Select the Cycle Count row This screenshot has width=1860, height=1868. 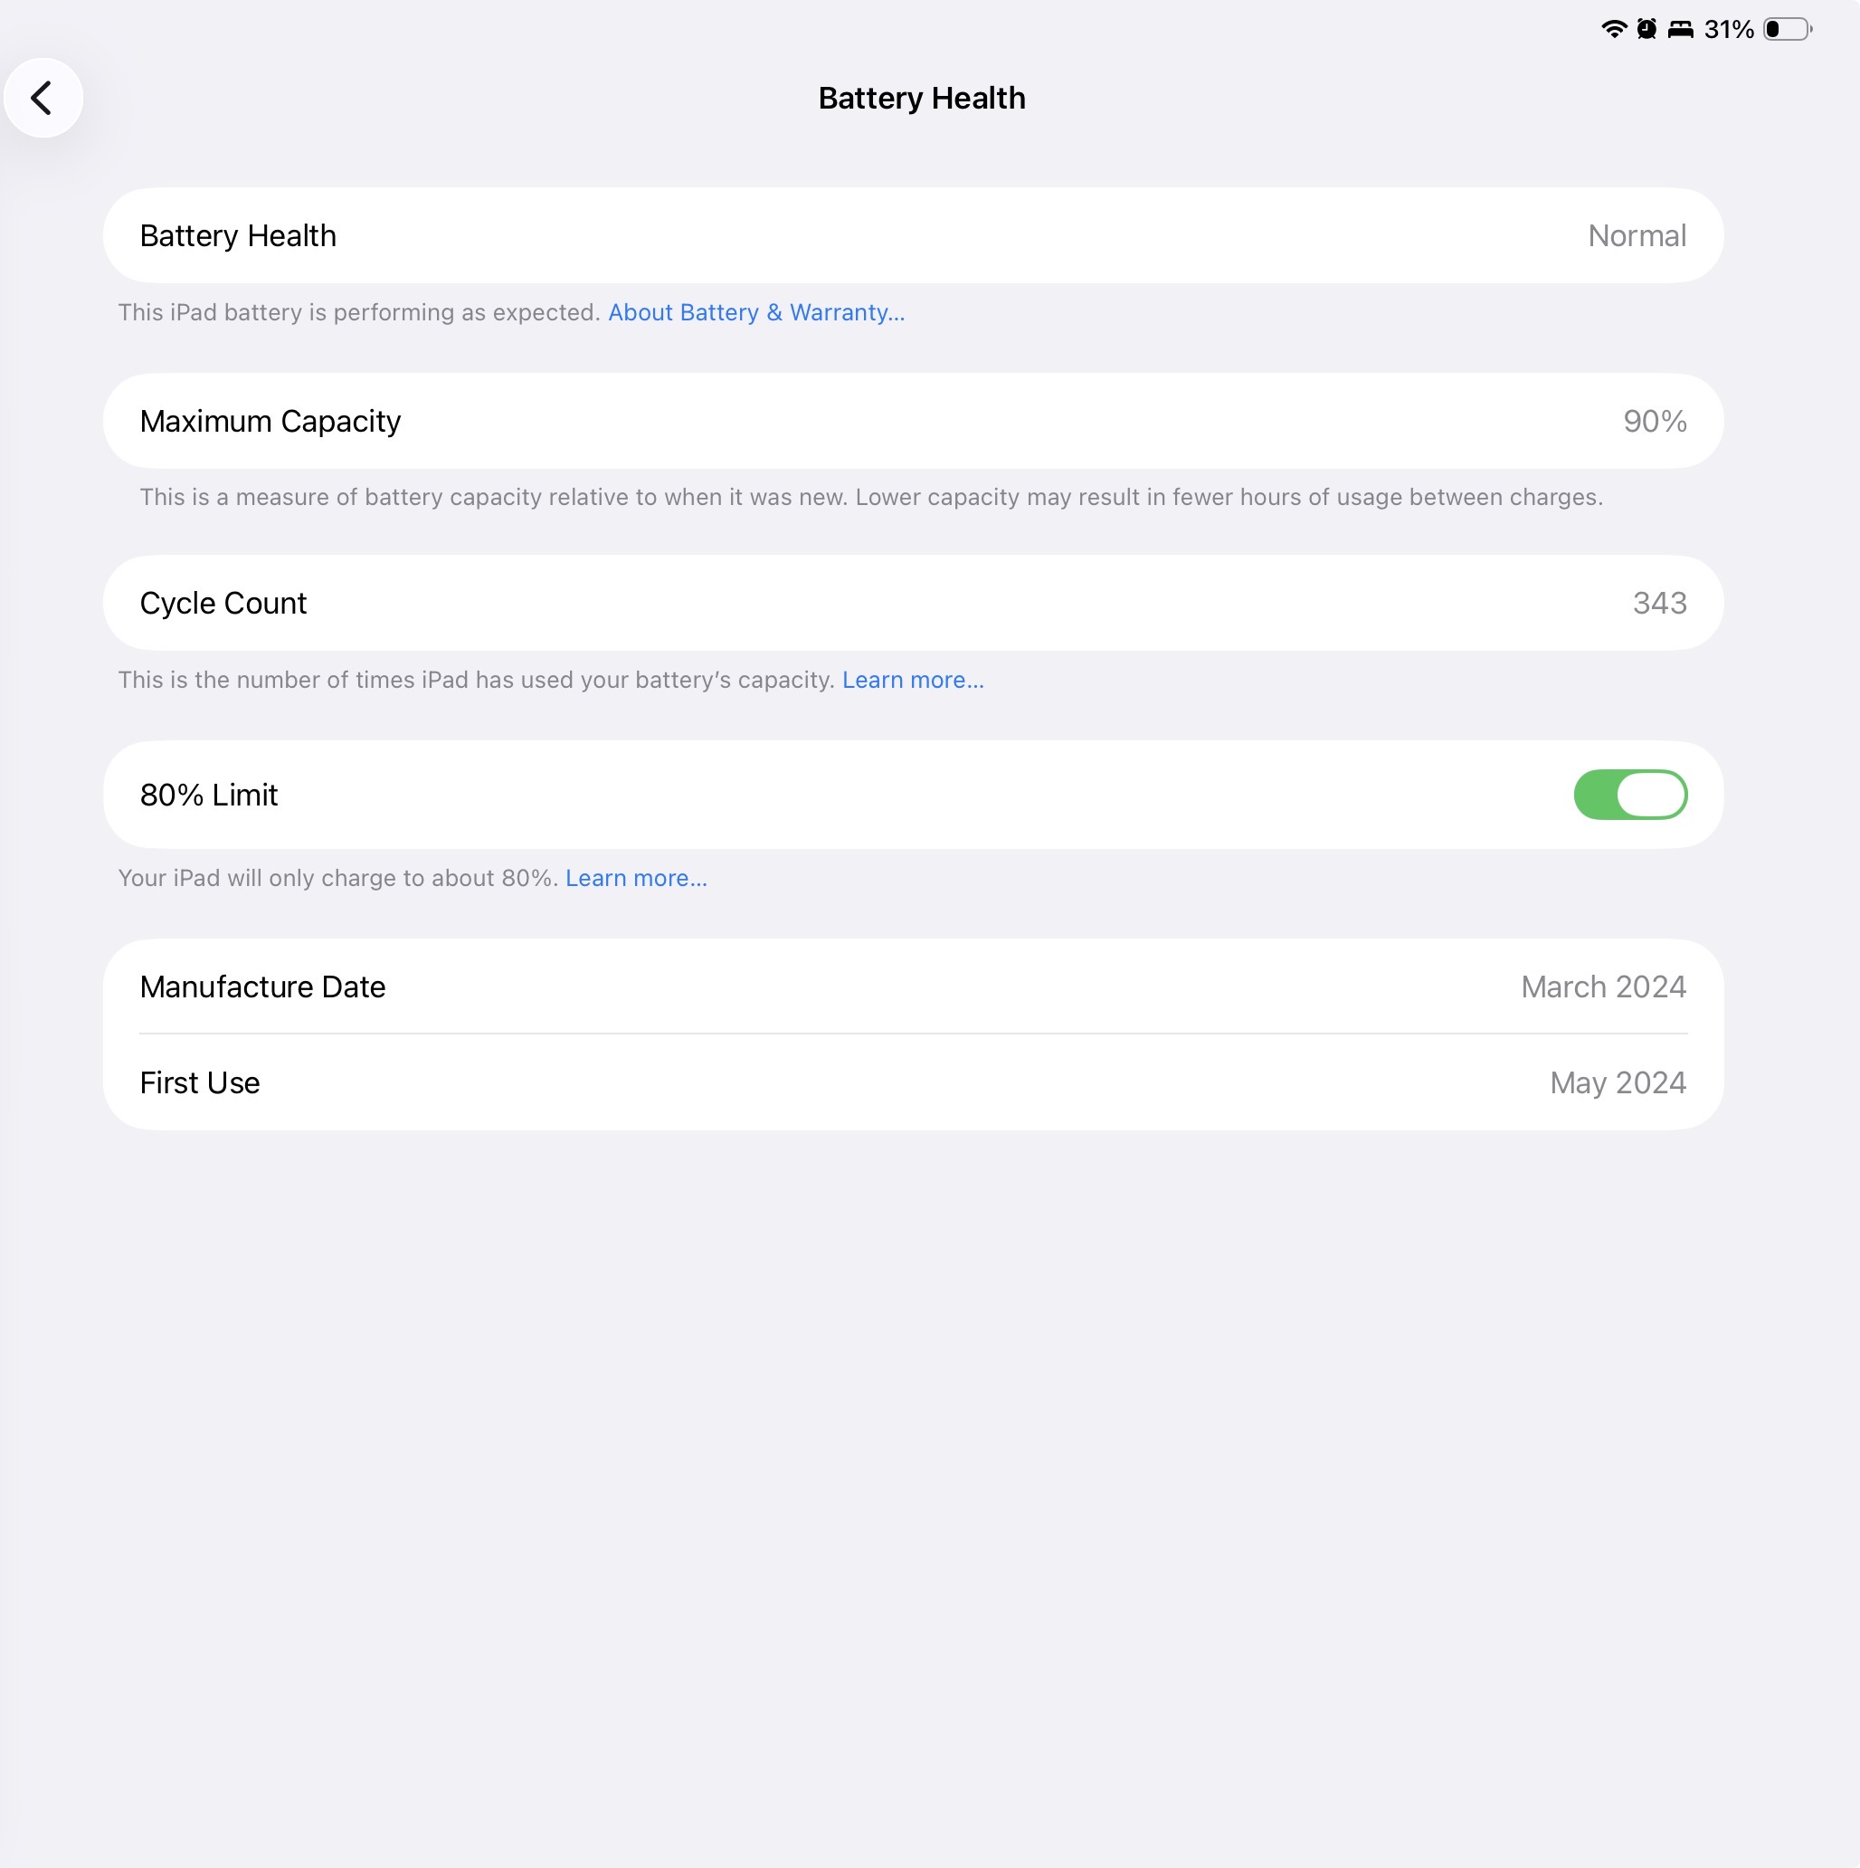(x=913, y=603)
